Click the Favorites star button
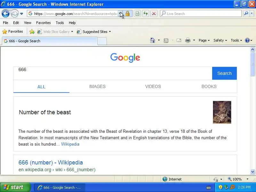This screenshot has width=256, height=192. [x=12, y=31]
